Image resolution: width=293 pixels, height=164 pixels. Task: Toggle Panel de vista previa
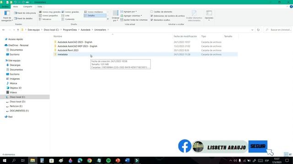pos(25,13)
